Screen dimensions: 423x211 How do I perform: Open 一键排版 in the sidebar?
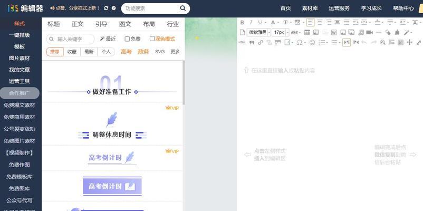19,35
